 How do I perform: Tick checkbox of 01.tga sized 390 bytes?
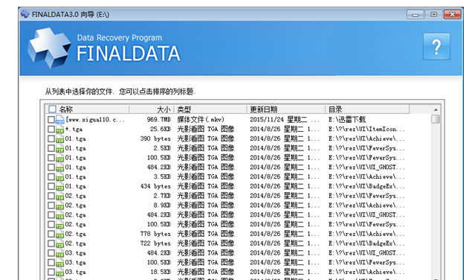[x=51, y=139]
